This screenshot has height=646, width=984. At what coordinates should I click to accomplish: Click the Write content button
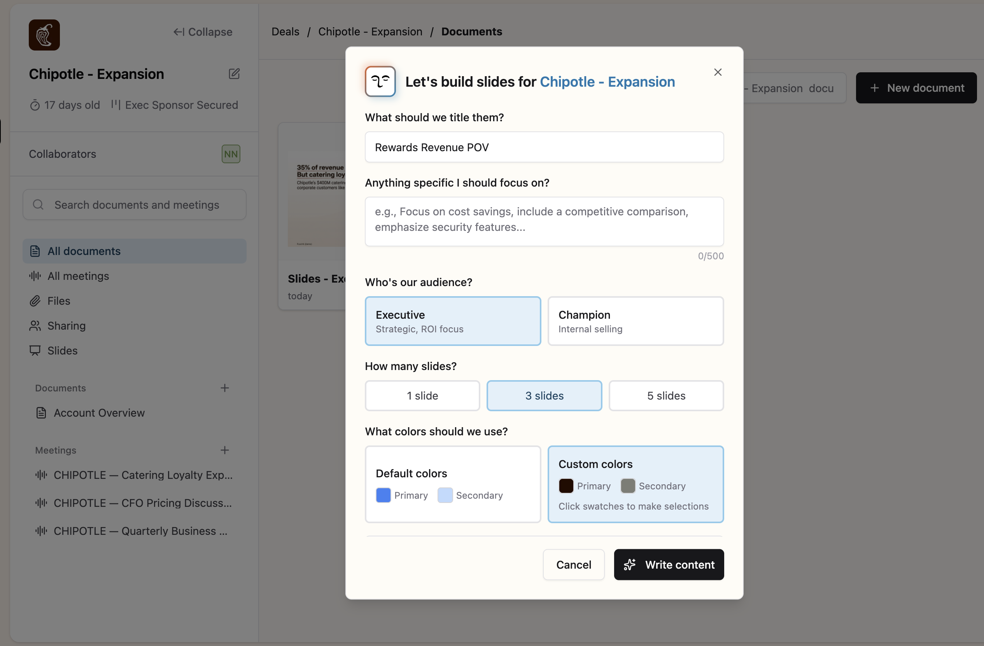tap(669, 564)
